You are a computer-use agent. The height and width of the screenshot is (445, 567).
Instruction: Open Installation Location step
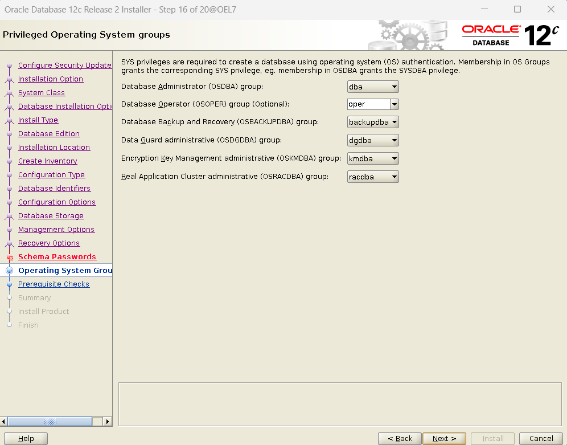tap(54, 147)
